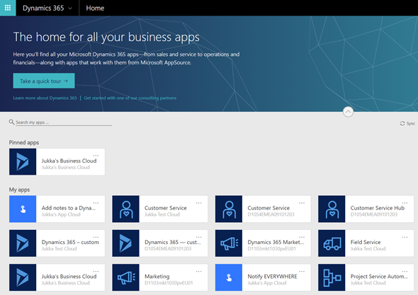Click the Sync refresh icon
Screen dimensions: 418x295
click(402, 123)
